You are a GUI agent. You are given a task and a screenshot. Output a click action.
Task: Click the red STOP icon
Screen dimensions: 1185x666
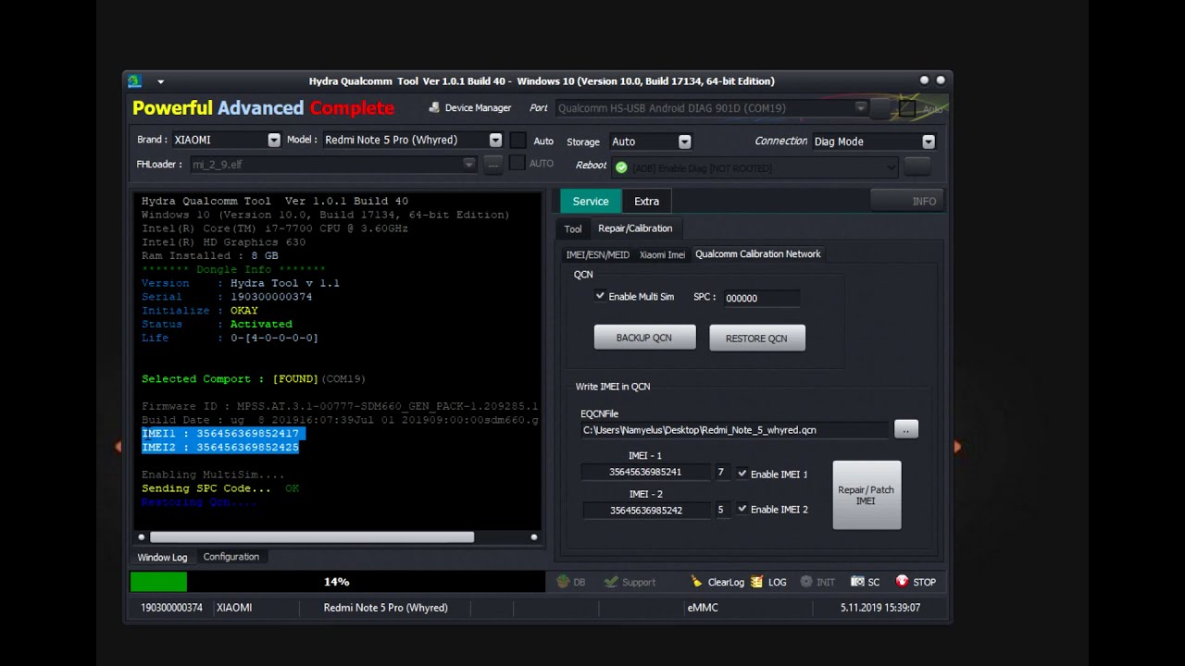tap(902, 582)
